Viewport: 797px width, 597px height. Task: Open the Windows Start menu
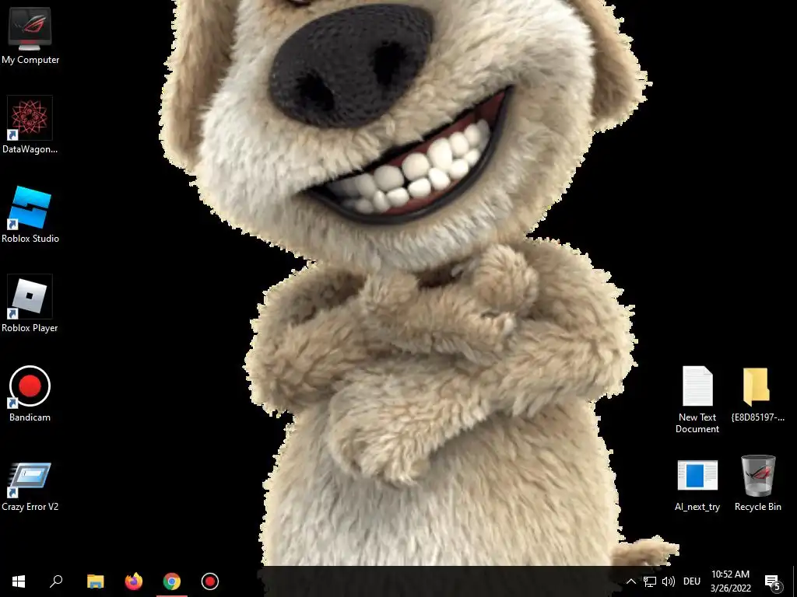tap(19, 581)
